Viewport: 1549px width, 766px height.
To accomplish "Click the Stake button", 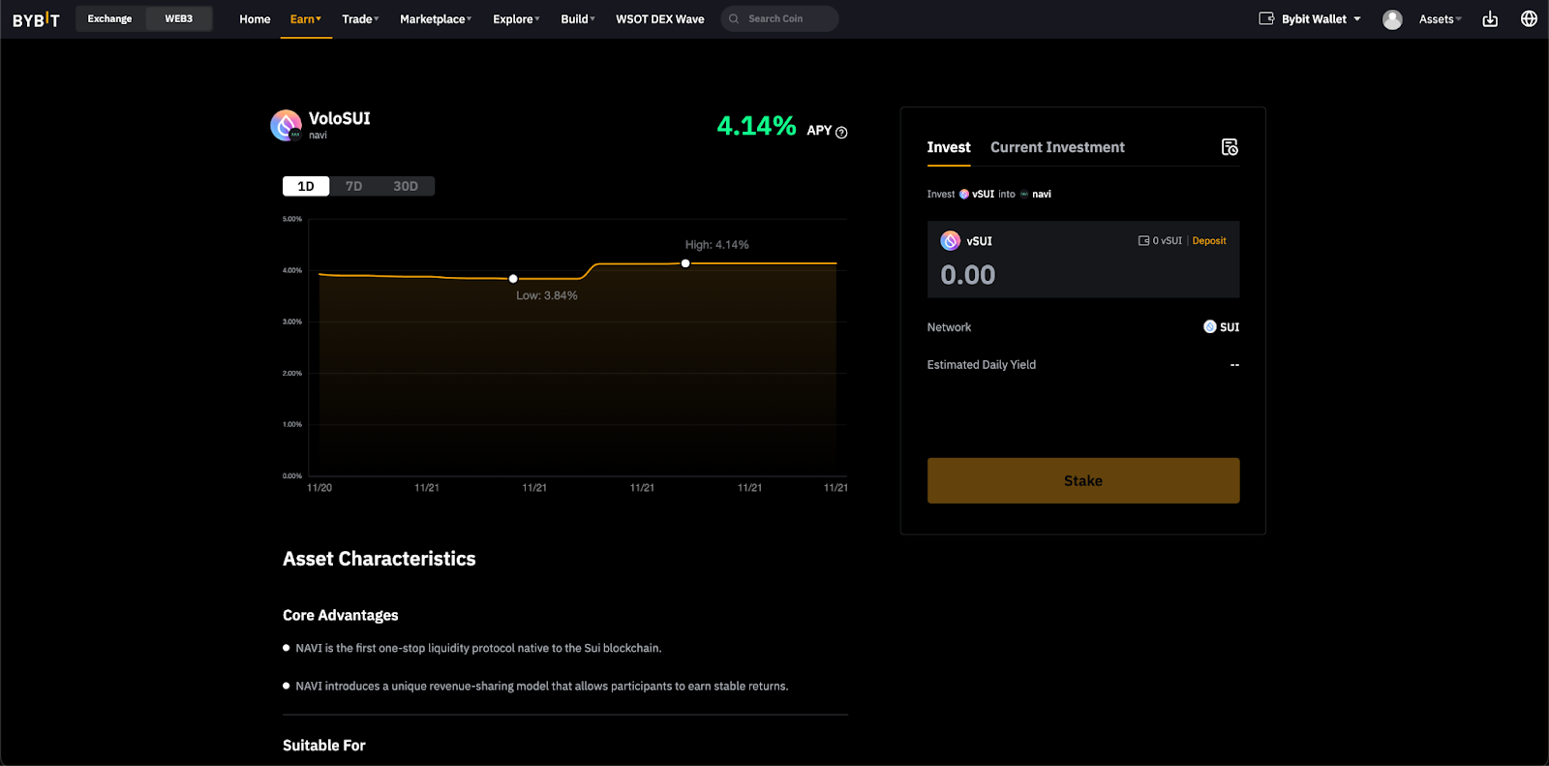I will click(1083, 480).
